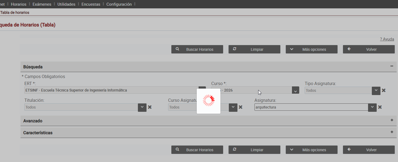This screenshot has height=162, width=398.
Task: Click into the Asignatura text field
Action: [311, 107]
